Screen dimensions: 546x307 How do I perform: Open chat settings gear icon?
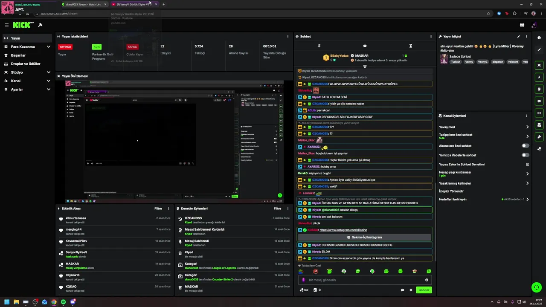(411, 290)
